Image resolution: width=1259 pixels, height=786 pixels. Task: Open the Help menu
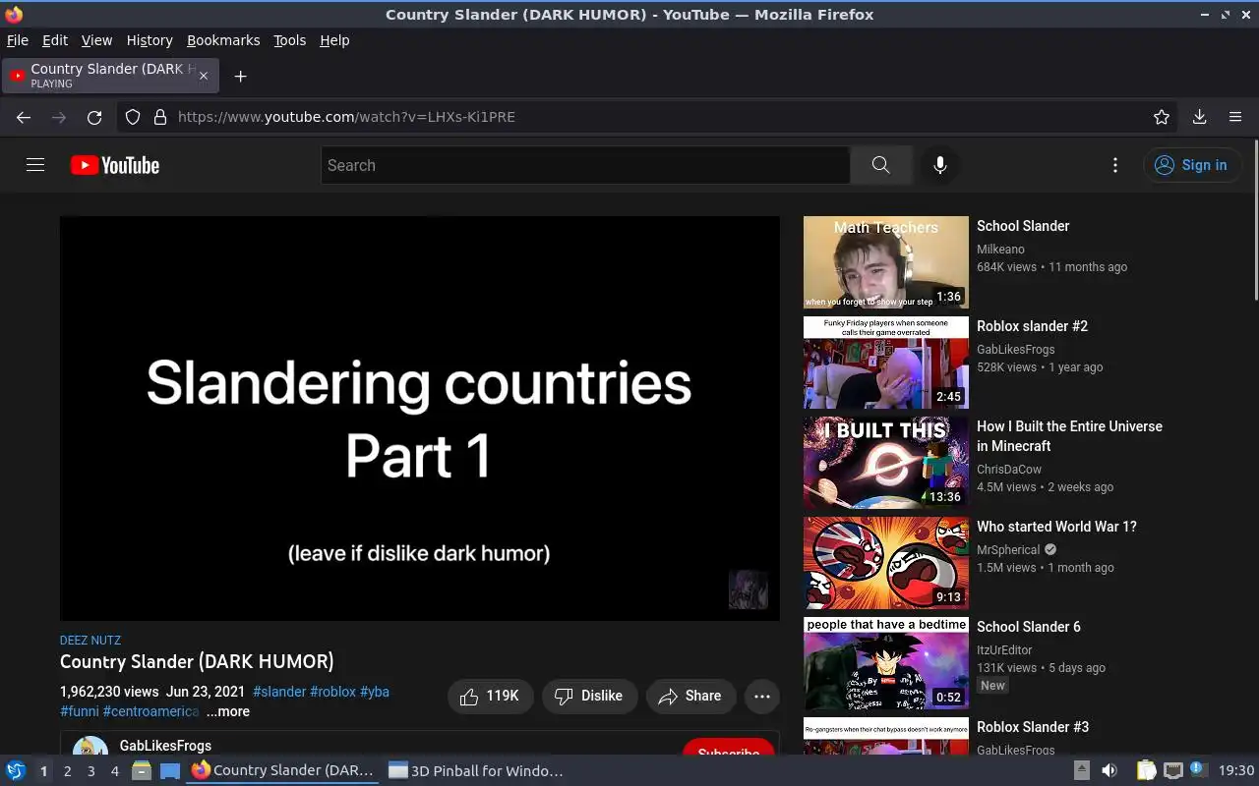(334, 40)
